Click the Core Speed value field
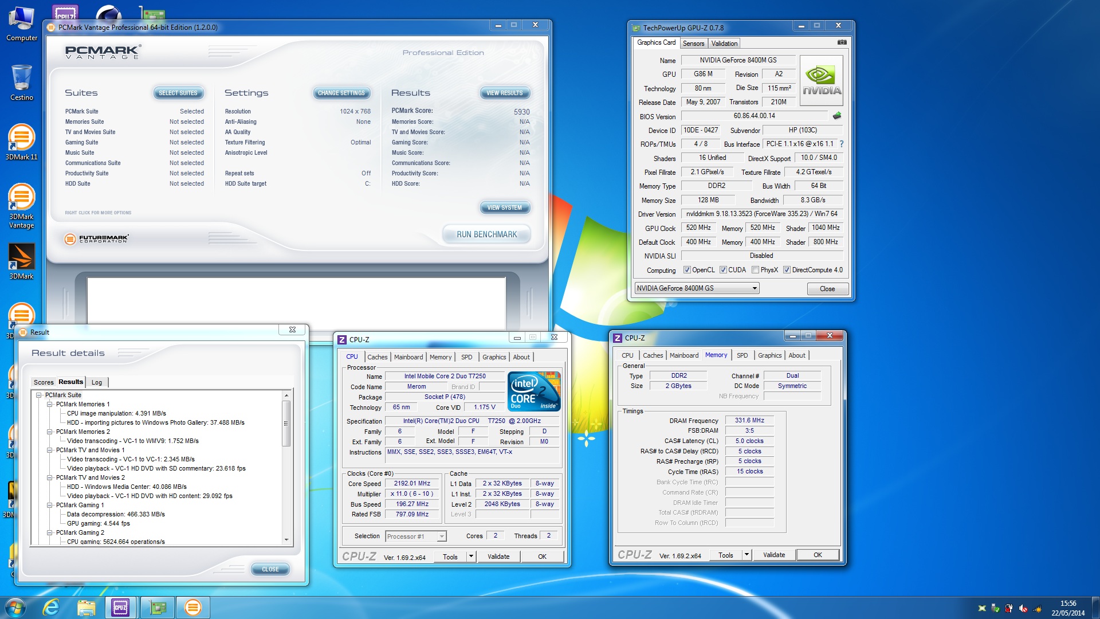1100x619 pixels. point(412,483)
